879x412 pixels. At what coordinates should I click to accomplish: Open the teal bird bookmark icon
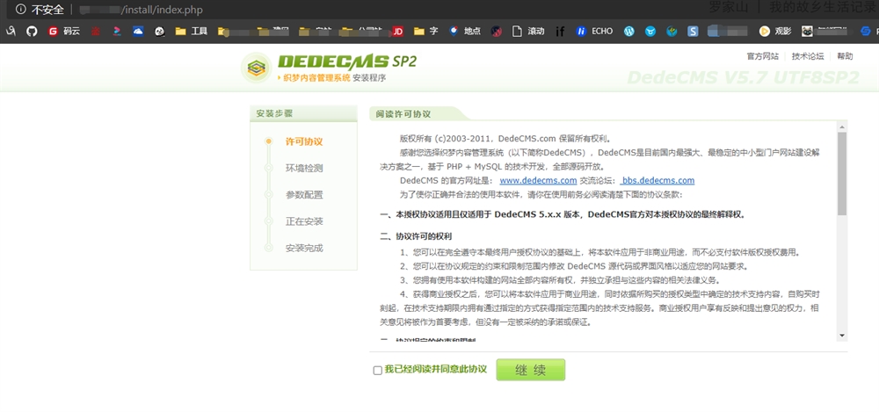[x=672, y=32]
